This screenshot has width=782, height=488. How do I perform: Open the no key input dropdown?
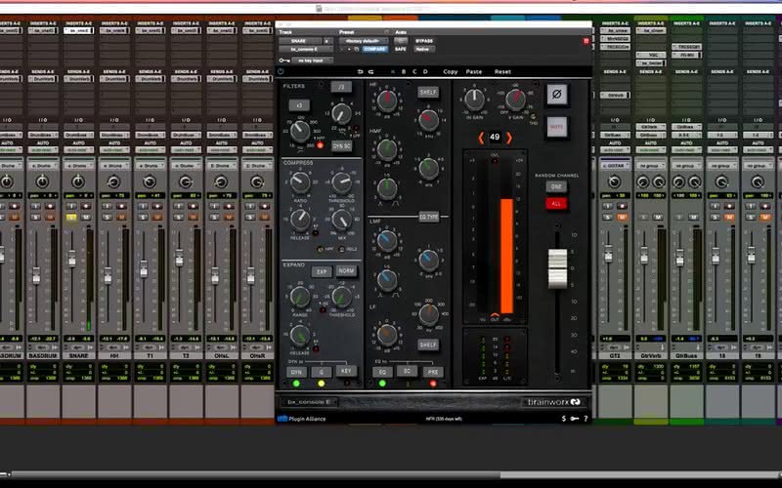click(314, 61)
